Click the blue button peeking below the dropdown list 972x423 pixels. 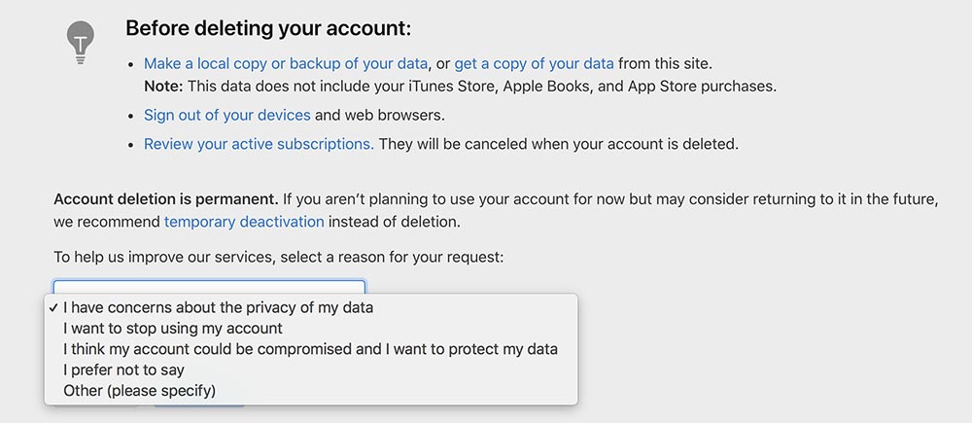click(199, 406)
